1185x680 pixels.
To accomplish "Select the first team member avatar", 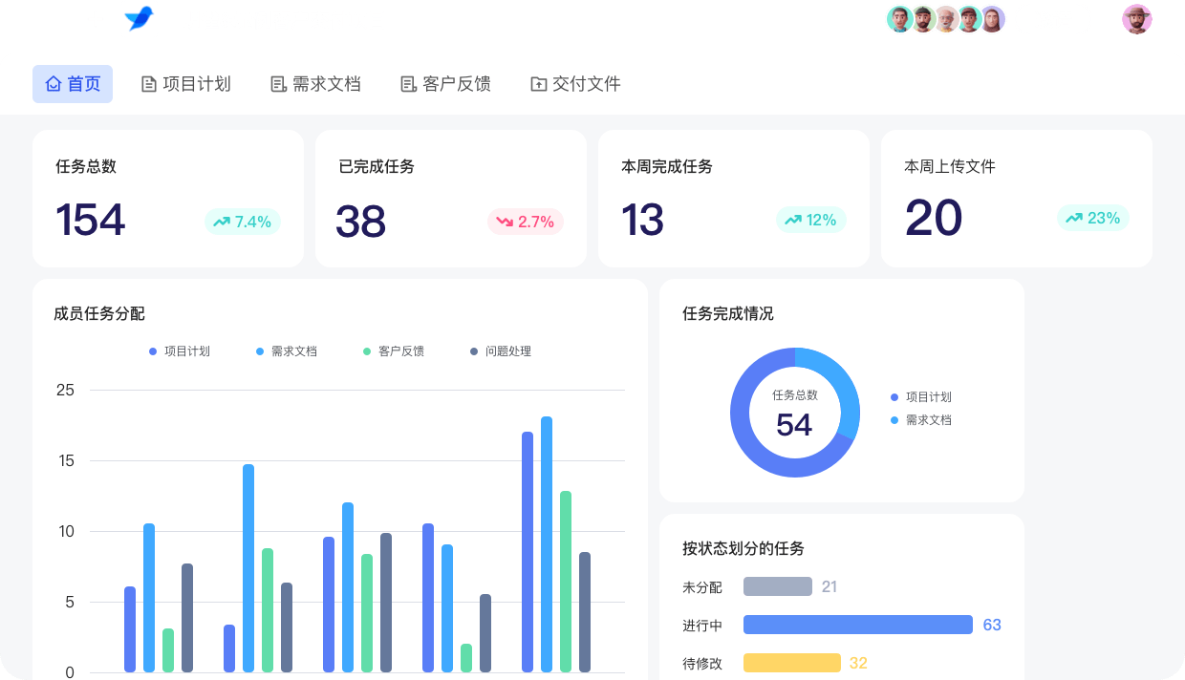I will coord(899,19).
